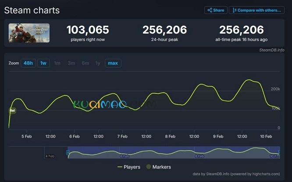
Task: Click the 100k y-axis label
Action: point(276,108)
